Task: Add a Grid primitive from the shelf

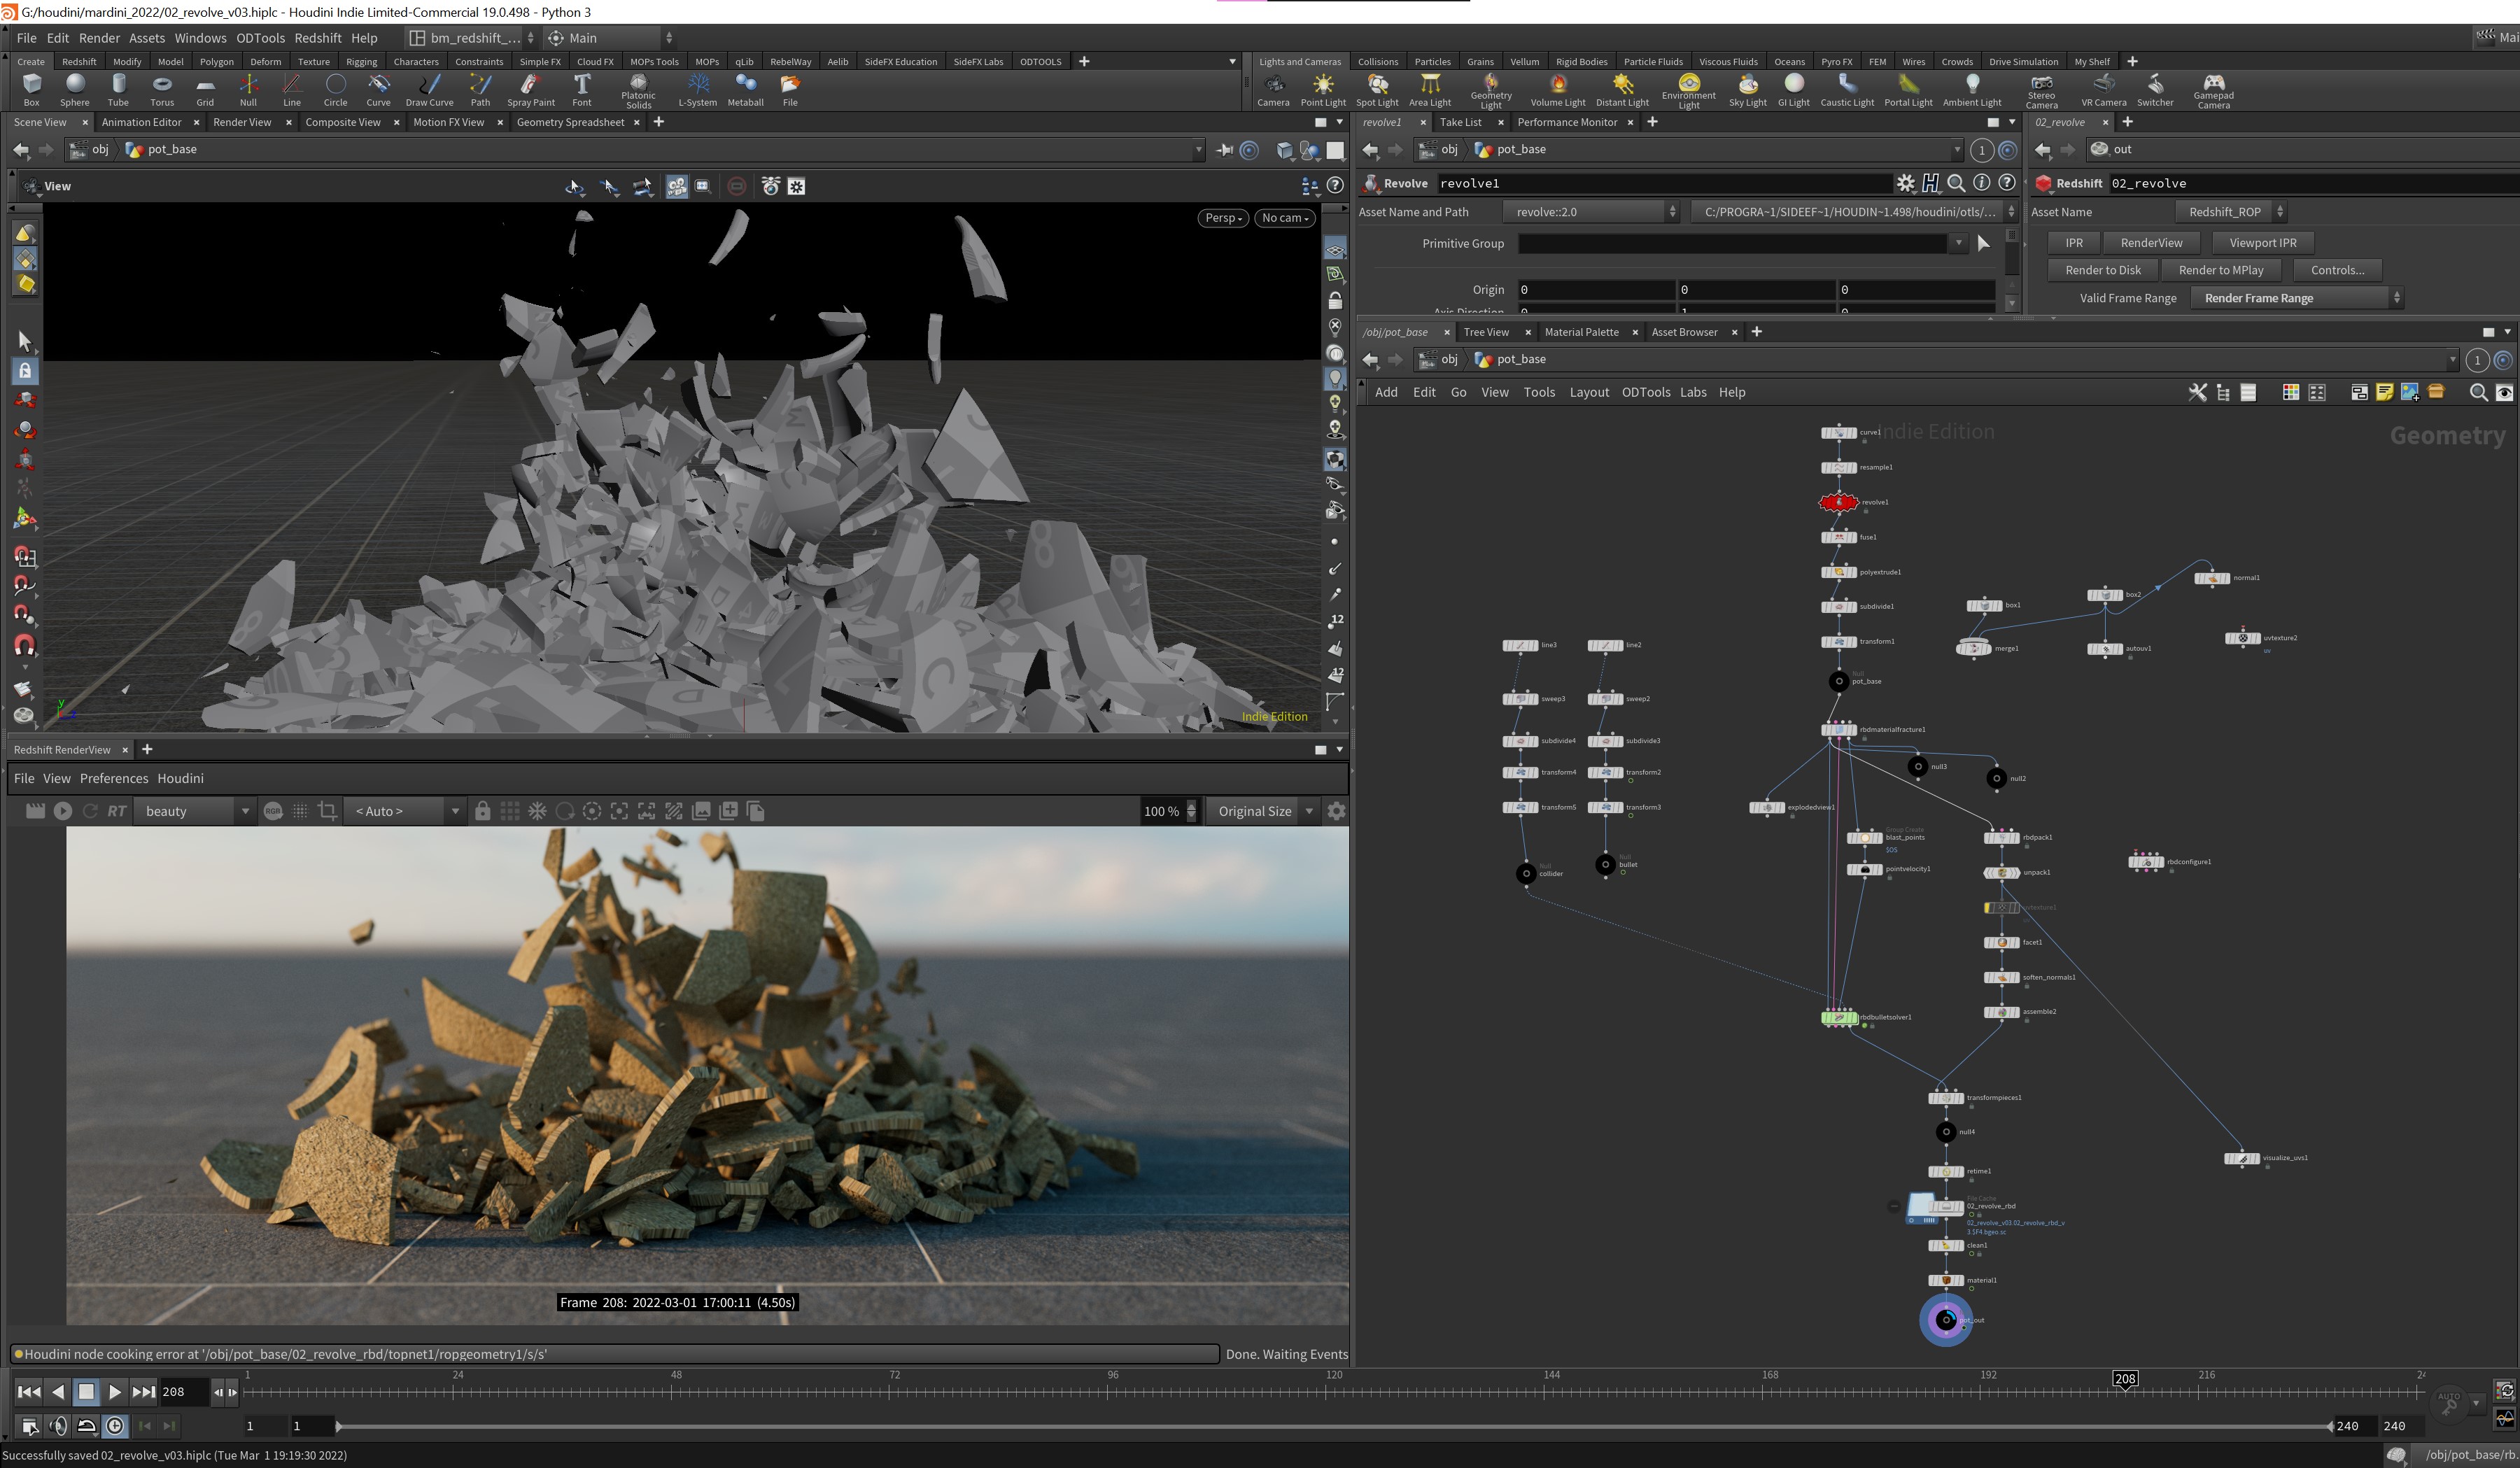Action: pyautogui.click(x=205, y=89)
